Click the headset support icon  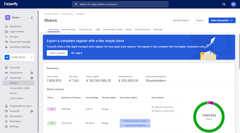[x=224, y=4]
